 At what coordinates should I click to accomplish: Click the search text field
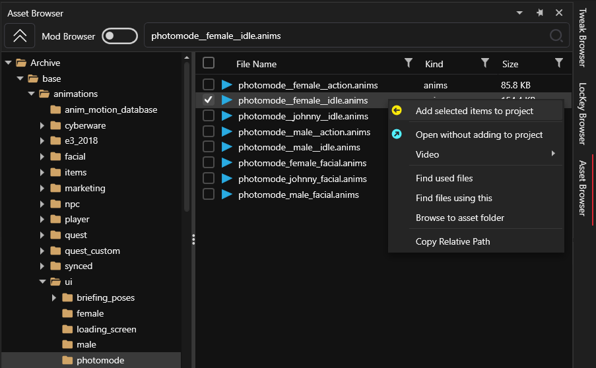tap(343, 36)
